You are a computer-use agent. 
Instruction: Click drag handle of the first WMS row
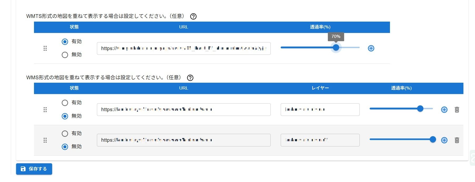tap(45, 110)
